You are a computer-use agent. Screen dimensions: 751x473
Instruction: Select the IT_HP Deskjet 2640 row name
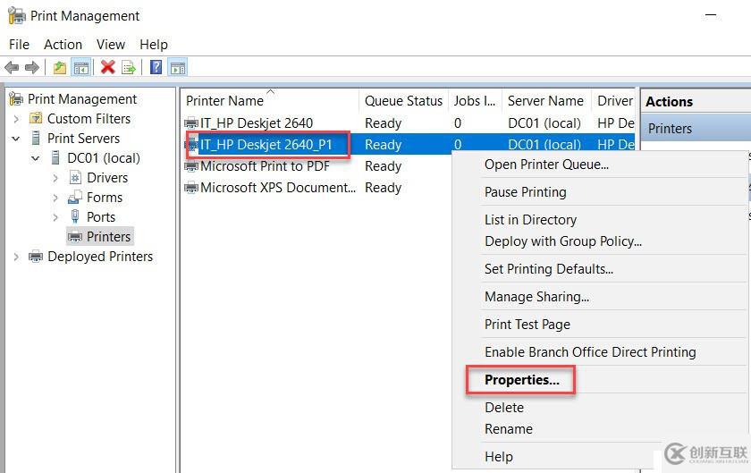click(x=257, y=123)
